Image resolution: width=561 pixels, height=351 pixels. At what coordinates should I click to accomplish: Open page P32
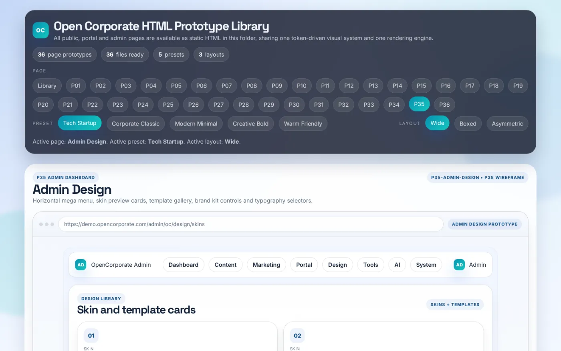click(x=343, y=105)
